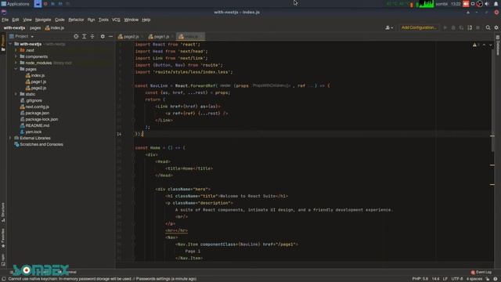Select page2.js in project tree
The height and width of the screenshot is (282, 501).
(36, 88)
